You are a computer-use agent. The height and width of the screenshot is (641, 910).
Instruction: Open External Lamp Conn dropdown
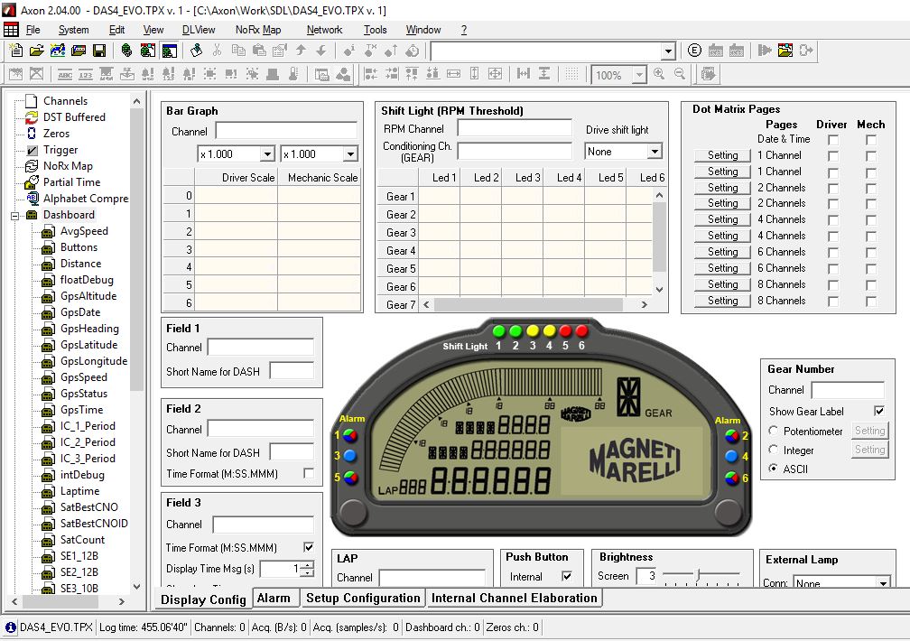tap(883, 582)
